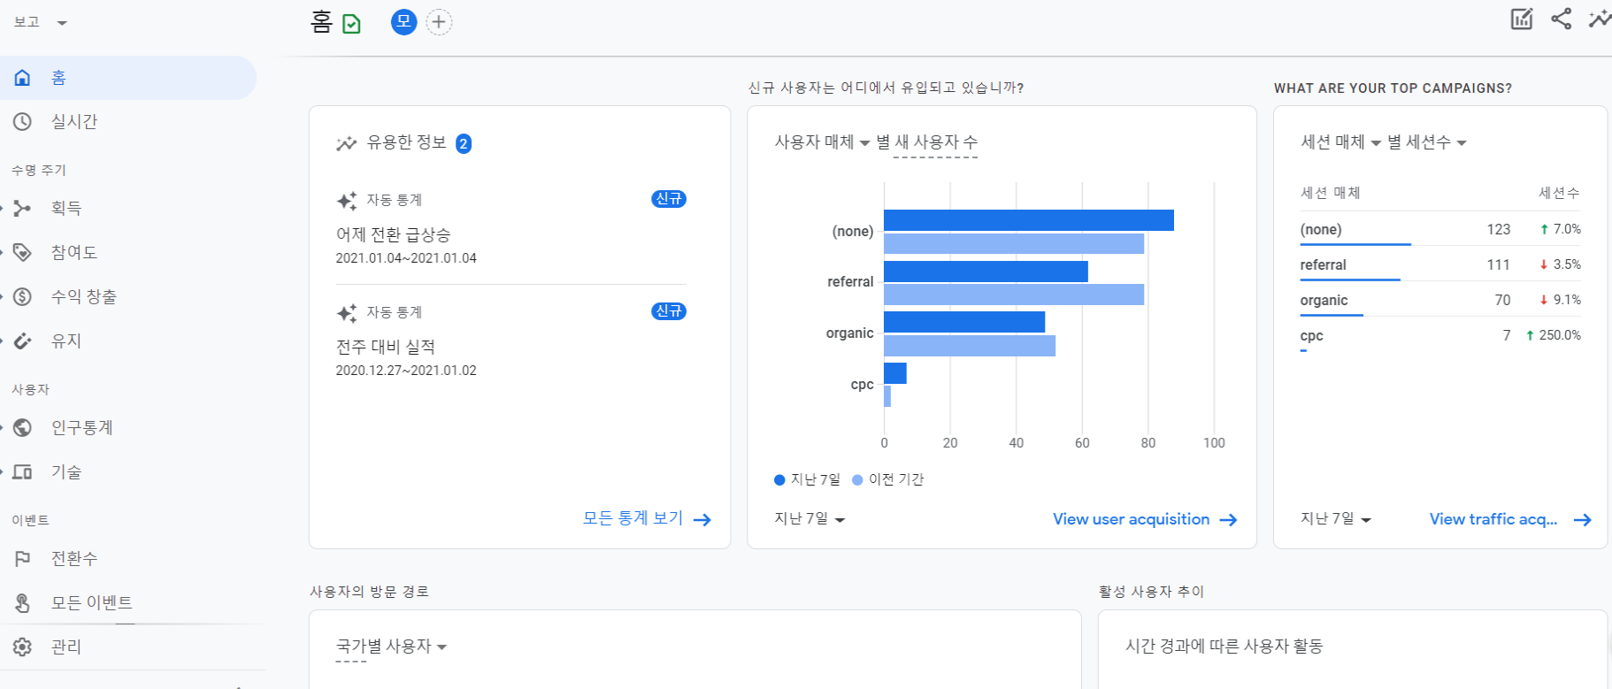Image resolution: width=1612 pixels, height=689 pixels.
Task: Click the 전환수 flag icon
Action: pos(22,559)
